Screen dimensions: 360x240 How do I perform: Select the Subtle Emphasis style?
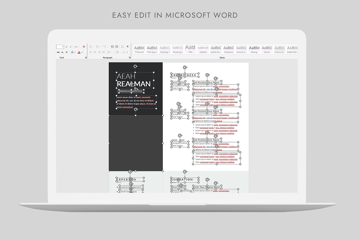[216, 49]
